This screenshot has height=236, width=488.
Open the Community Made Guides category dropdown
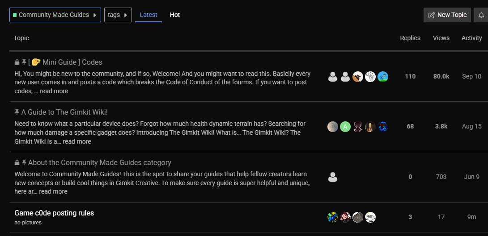[x=55, y=15]
